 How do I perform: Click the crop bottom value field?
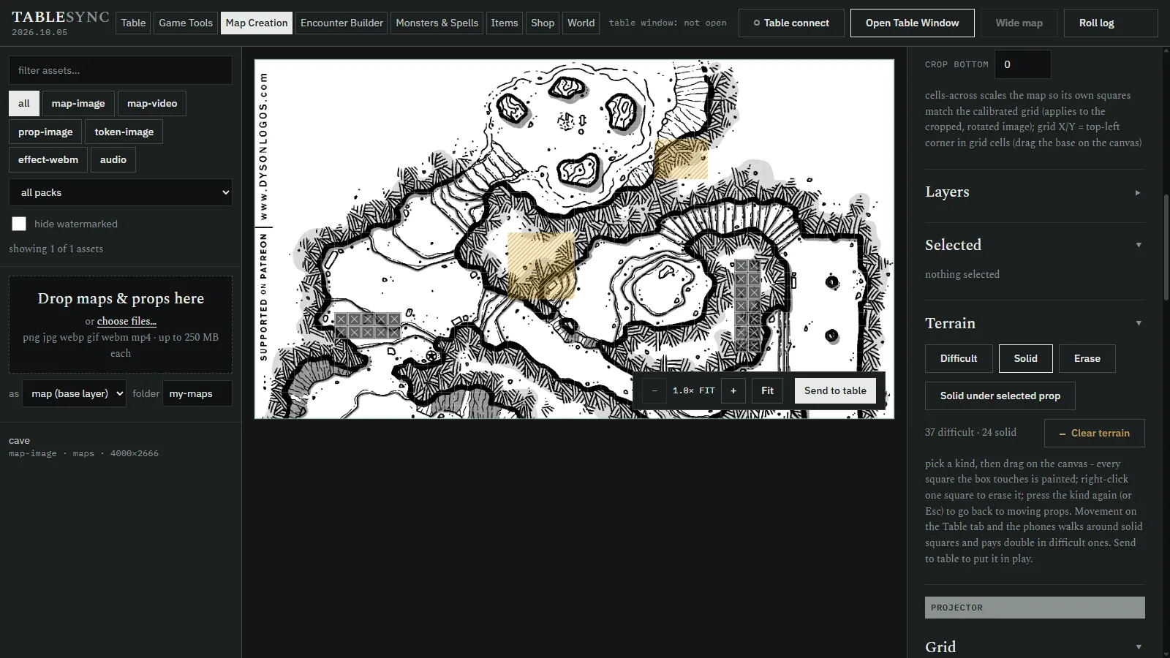(1022, 64)
